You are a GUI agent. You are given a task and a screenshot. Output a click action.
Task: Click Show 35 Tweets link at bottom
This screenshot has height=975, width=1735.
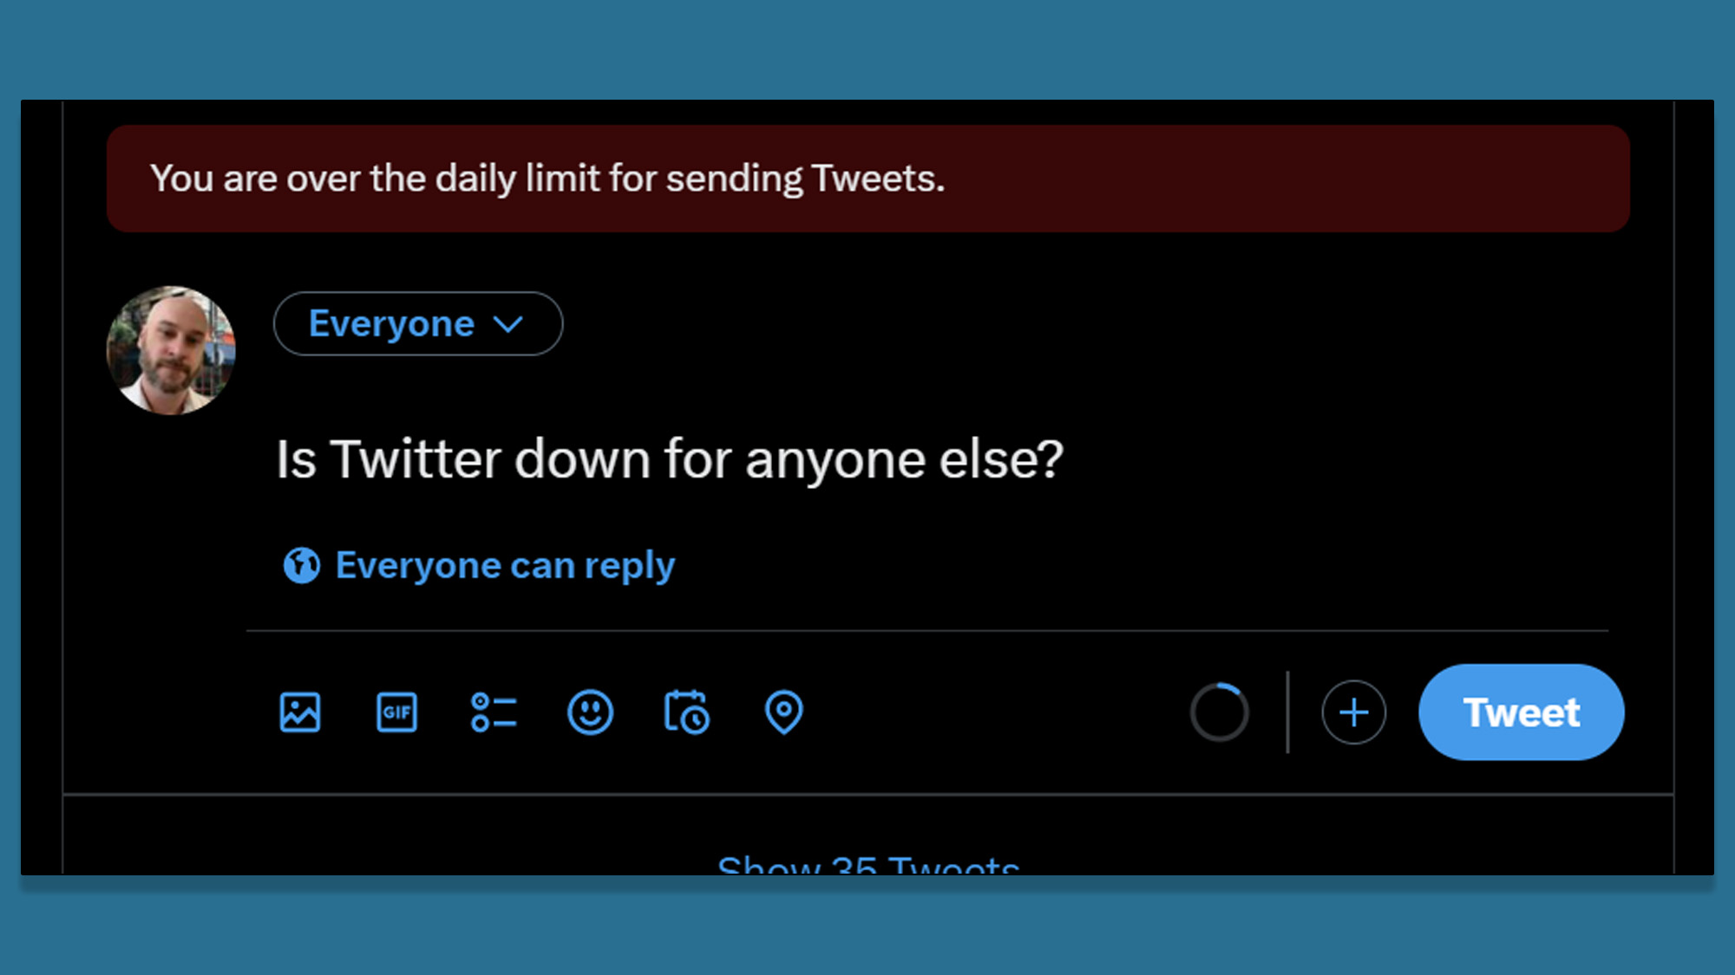868,866
